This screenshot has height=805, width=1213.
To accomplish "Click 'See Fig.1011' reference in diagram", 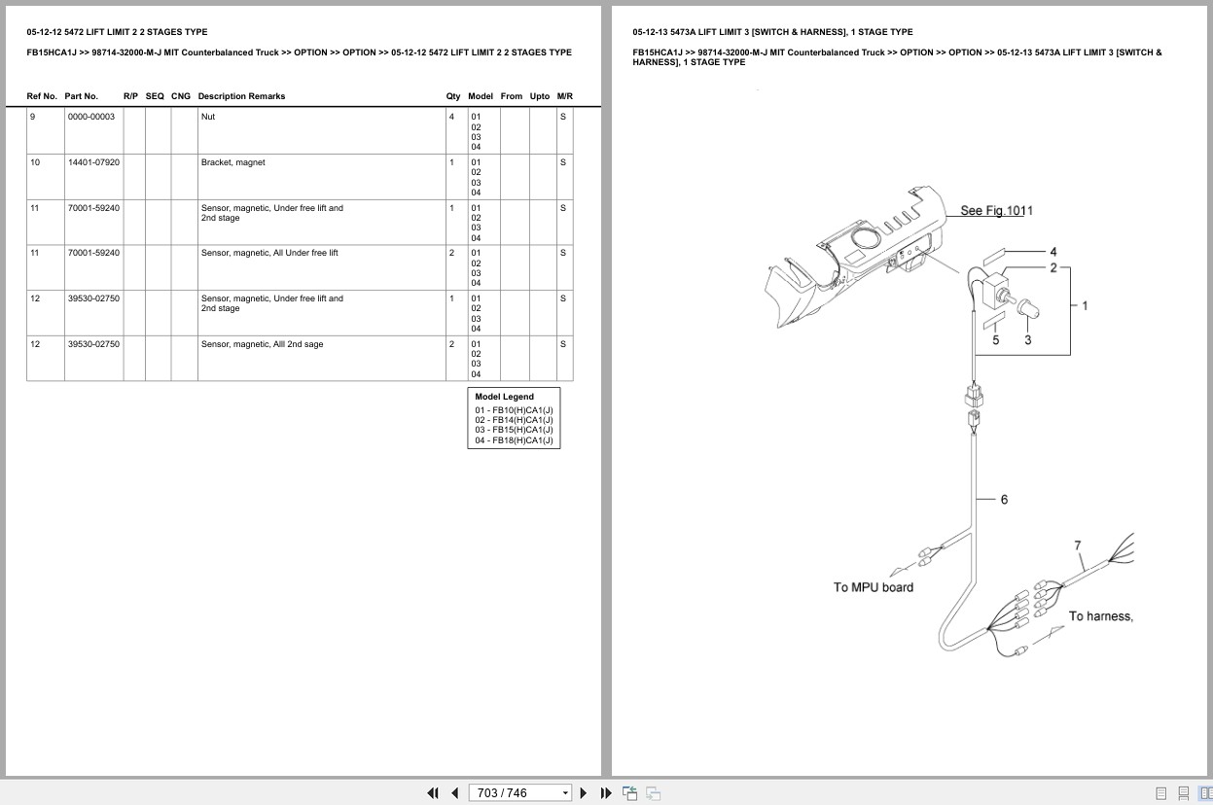I will (997, 211).
